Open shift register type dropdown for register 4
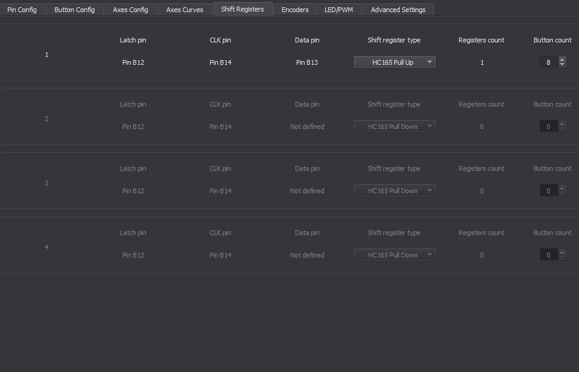The height and width of the screenshot is (372, 579). (x=395, y=255)
